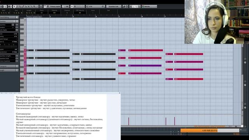Viewport: 249px width, 140px height.
Task: Click the bar 3 marker in ruler
Action: (x=73, y=16)
